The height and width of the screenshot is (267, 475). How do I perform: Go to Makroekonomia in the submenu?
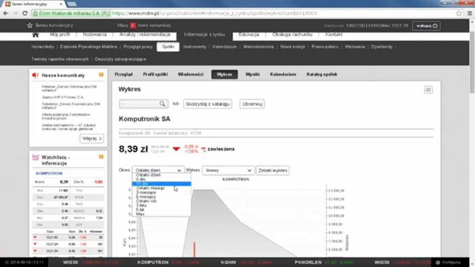pos(259,47)
